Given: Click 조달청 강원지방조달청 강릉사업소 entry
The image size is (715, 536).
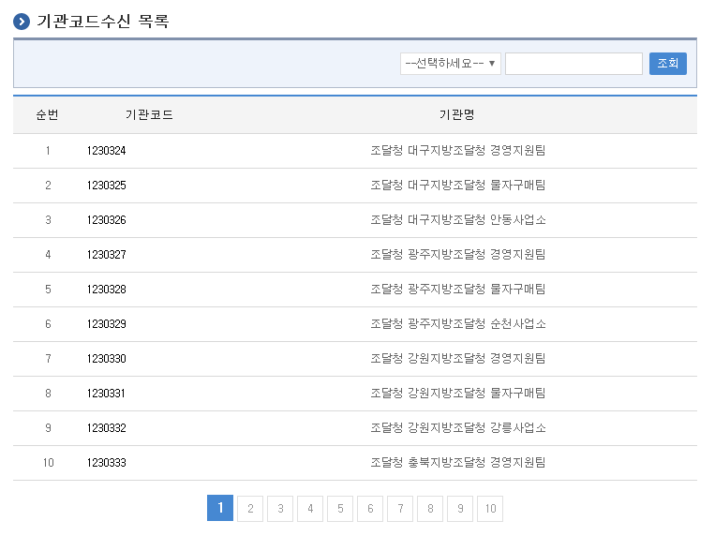Looking at the screenshot, I should 457,428.
